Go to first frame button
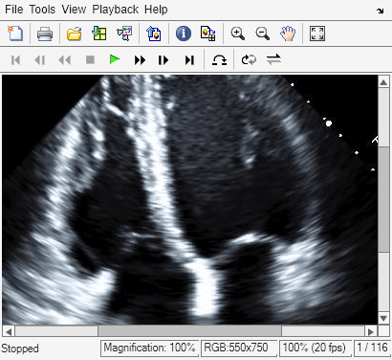The width and height of the screenshot is (392, 360). pyautogui.click(x=15, y=60)
